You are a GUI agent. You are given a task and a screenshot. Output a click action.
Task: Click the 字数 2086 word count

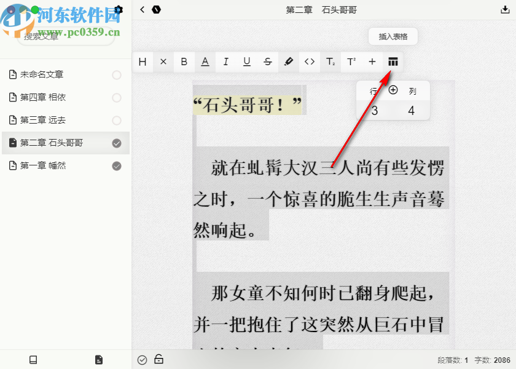coord(492,360)
